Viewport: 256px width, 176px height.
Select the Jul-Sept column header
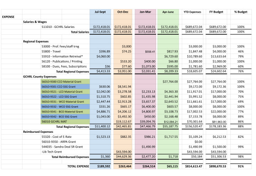pyautogui.click(x=100, y=12)
